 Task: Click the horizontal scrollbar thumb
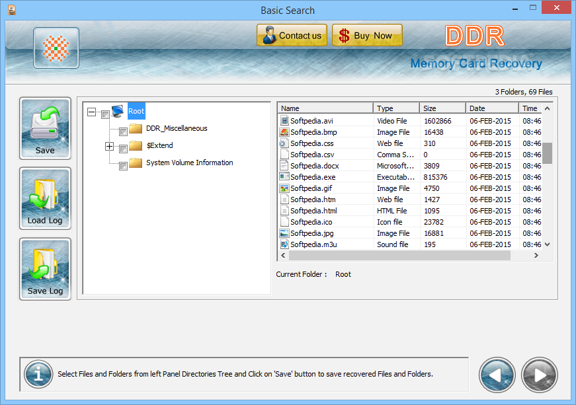tap(399, 255)
